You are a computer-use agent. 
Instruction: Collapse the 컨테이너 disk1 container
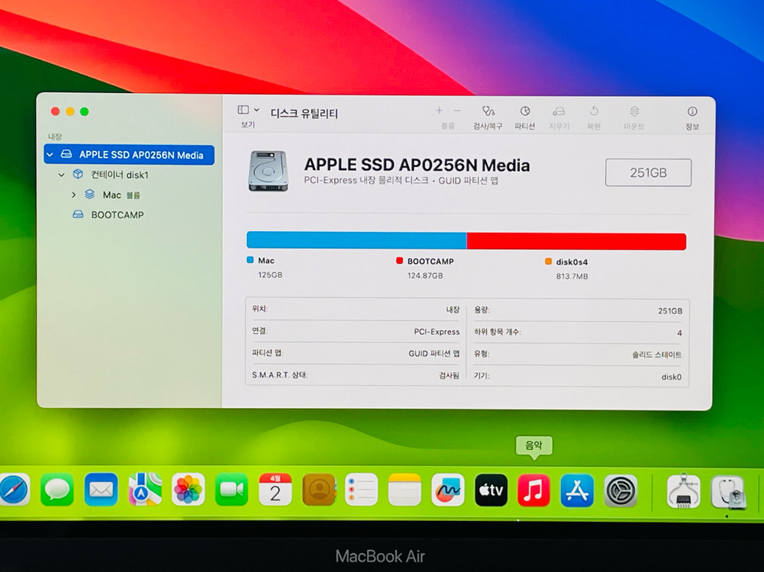tap(62, 175)
